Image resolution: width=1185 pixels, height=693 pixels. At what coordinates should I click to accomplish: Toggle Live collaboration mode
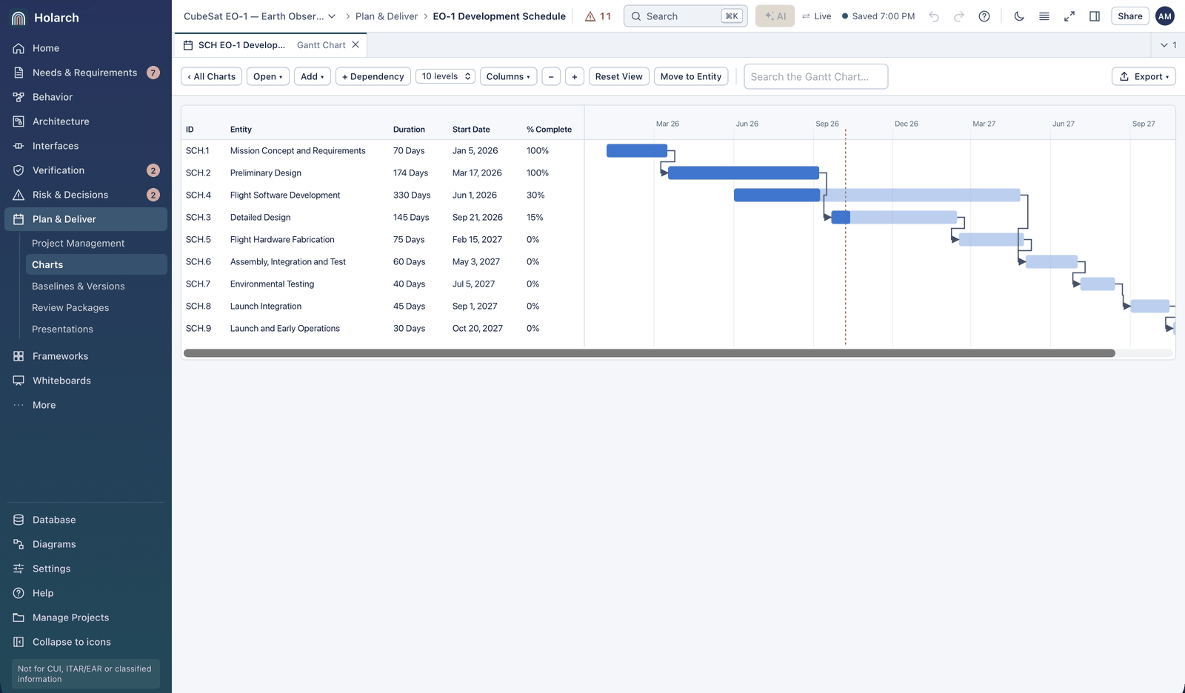point(816,16)
